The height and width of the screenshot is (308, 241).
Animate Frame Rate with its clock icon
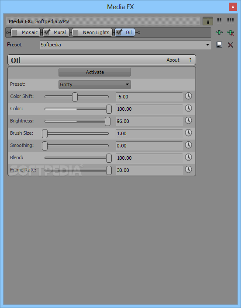pyautogui.click(x=189, y=169)
